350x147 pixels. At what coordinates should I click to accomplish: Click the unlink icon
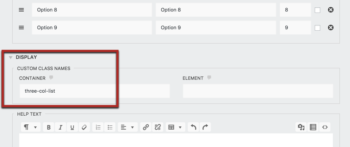(157, 127)
